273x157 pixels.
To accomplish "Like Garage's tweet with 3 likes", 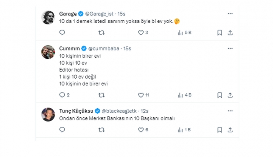I will point(141,33).
